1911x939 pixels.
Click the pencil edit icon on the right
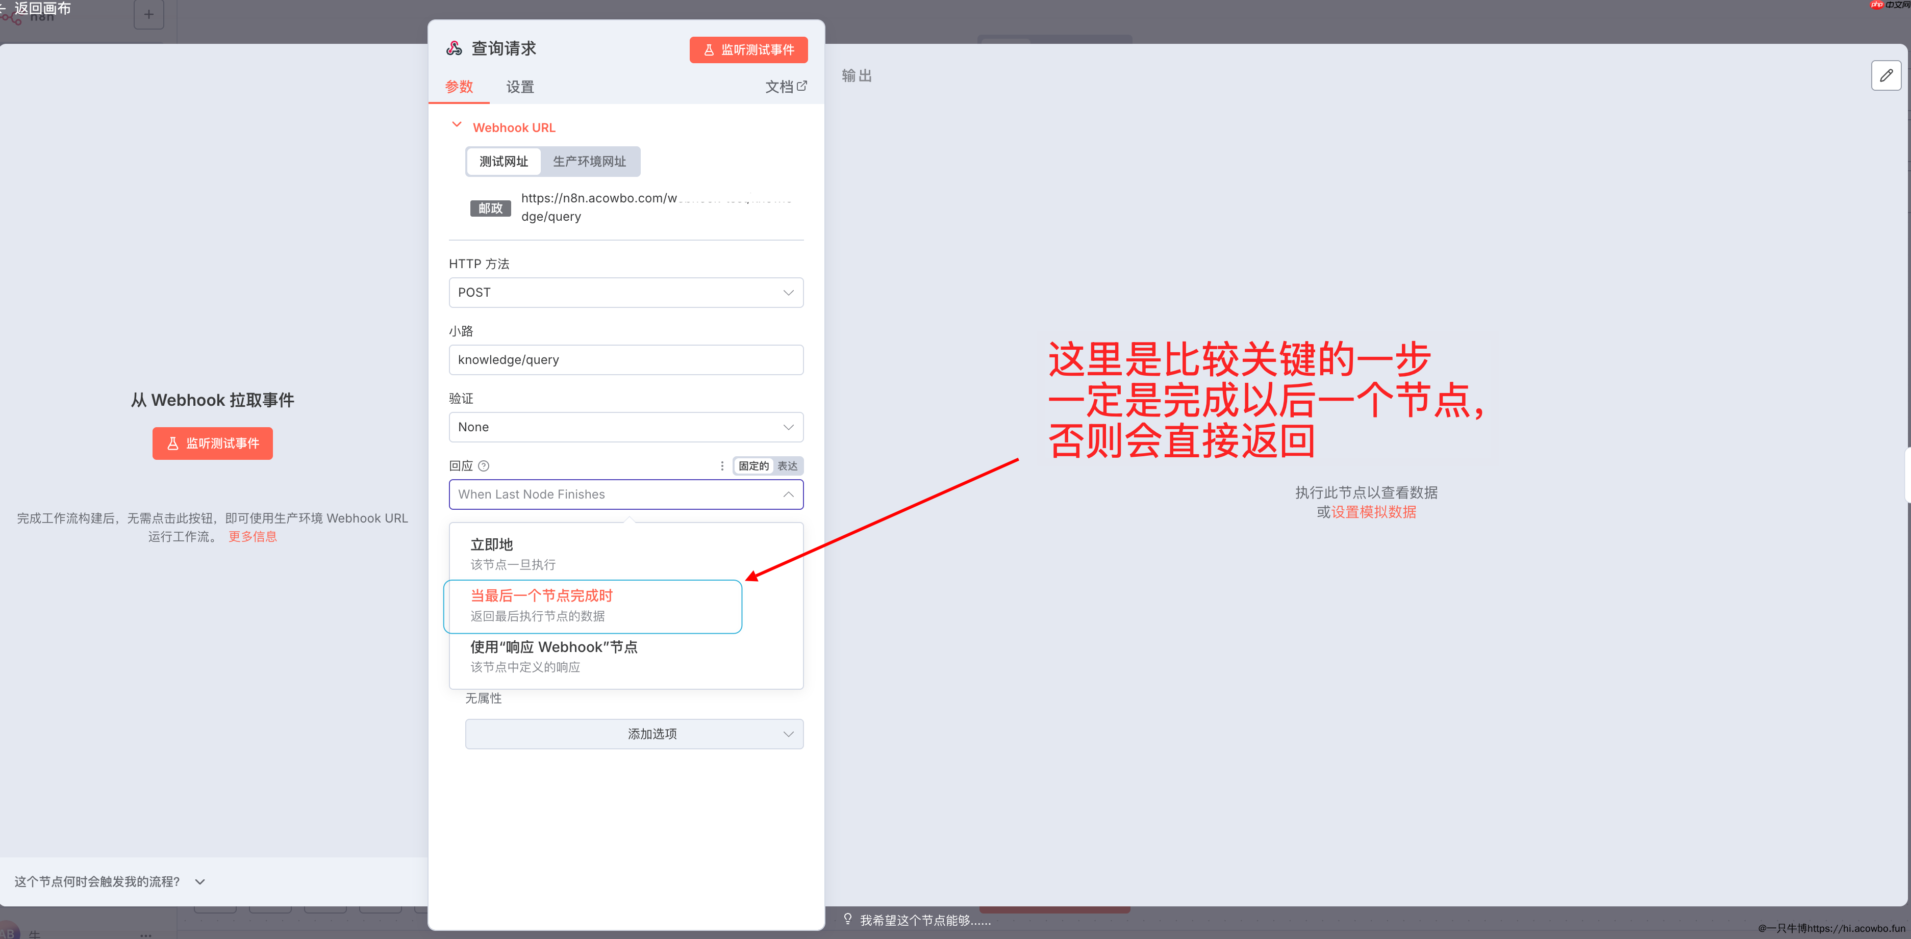[x=1887, y=75]
